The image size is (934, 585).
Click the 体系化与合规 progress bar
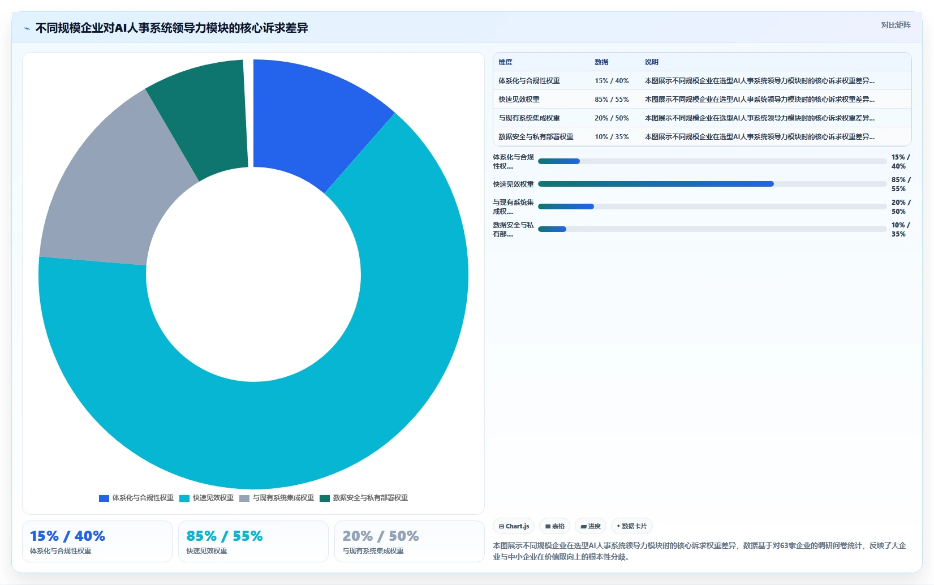pyautogui.click(x=712, y=161)
